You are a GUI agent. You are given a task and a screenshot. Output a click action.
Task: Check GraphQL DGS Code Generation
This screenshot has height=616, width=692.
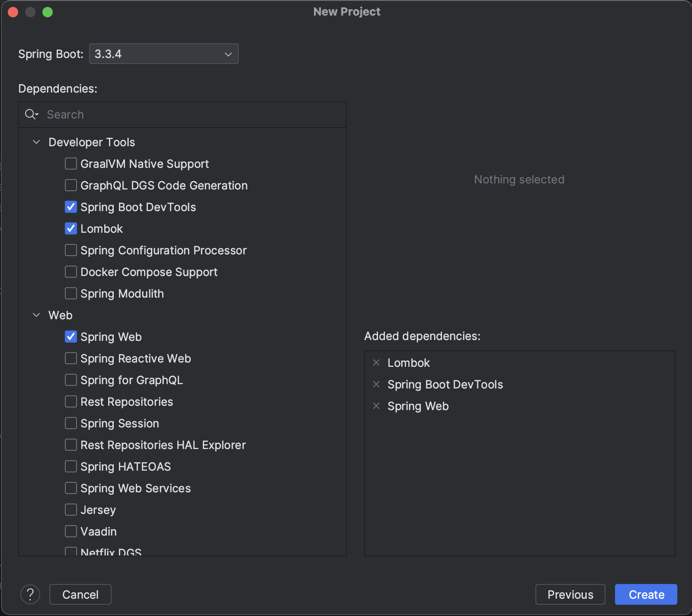[x=71, y=185]
